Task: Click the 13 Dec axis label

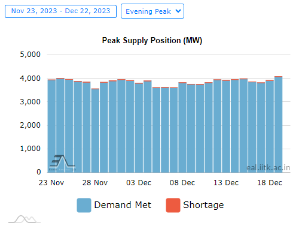Action: pos(226,183)
